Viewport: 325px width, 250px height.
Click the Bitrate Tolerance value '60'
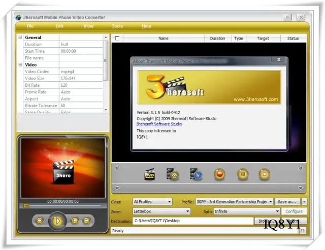click(x=63, y=105)
